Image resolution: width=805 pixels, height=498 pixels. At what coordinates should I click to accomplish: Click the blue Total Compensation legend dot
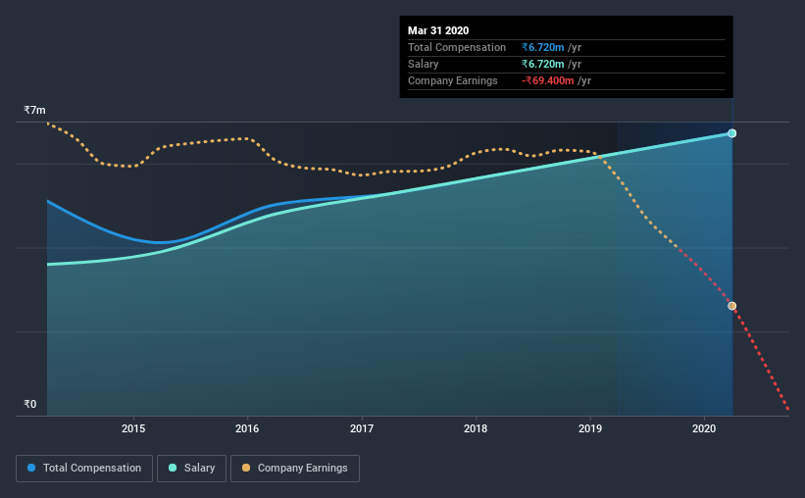pos(31,468)
